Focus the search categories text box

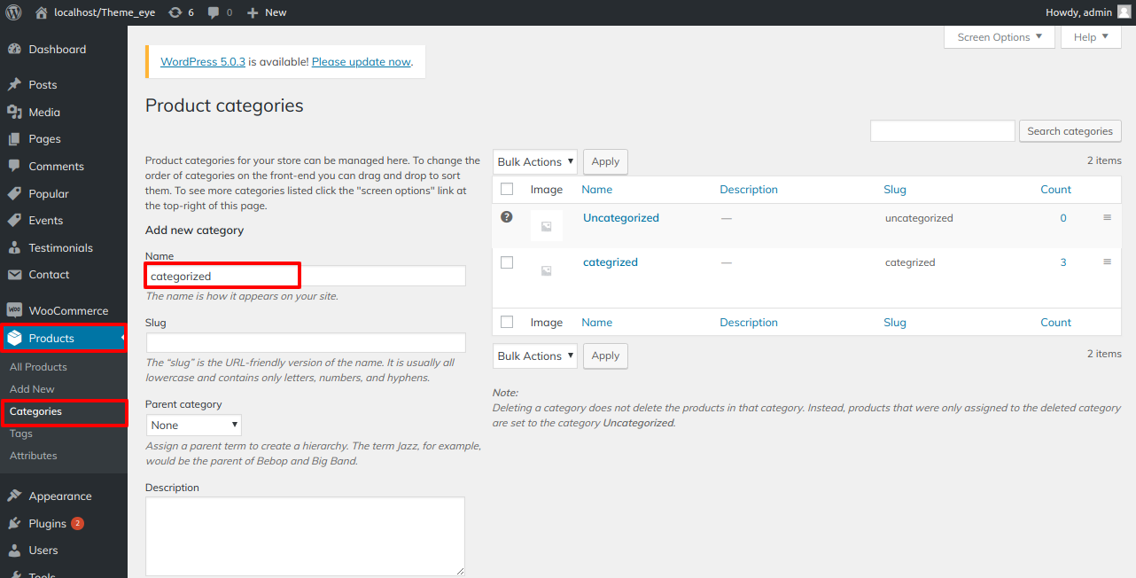point(943,131)
